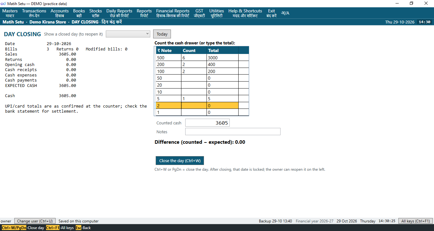Screen dimensions: 434x231
Task: Select the Count cell for ₹5 note
Action: (194, 99)
